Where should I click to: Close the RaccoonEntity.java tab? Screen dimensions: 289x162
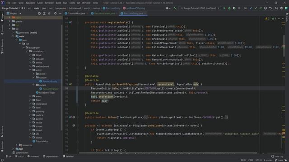pyautogui.click(x=145, y=13)
